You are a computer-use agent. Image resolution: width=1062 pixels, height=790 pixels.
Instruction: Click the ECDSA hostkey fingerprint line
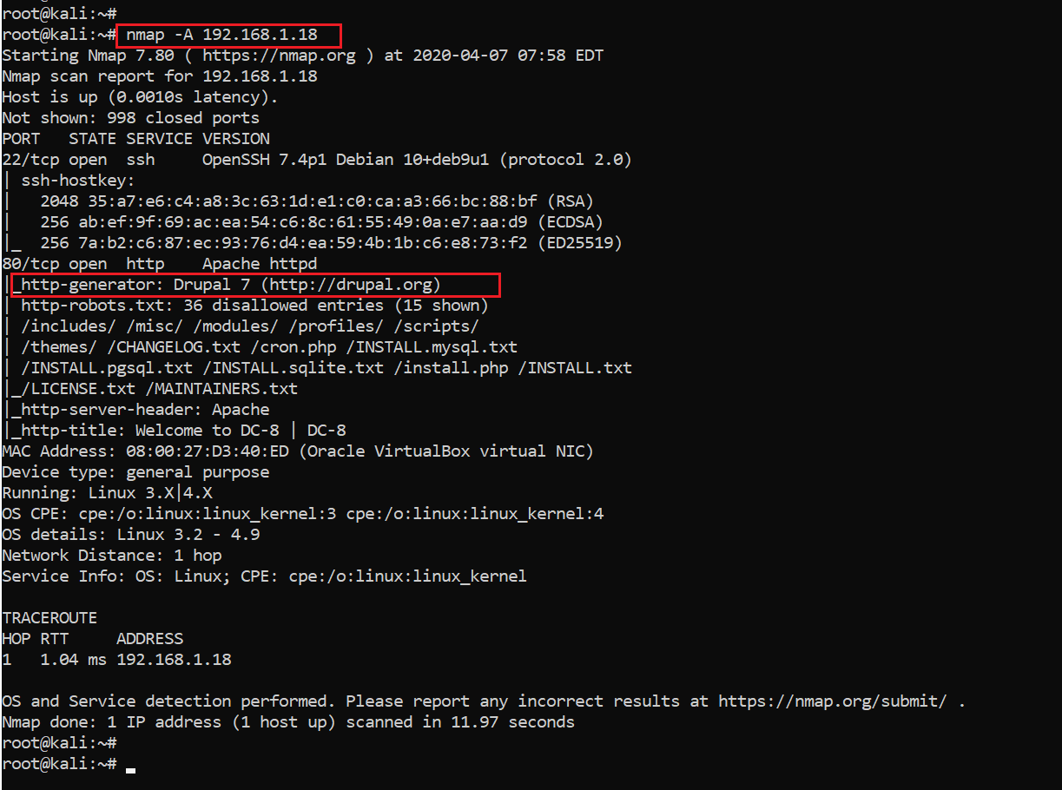321,222
